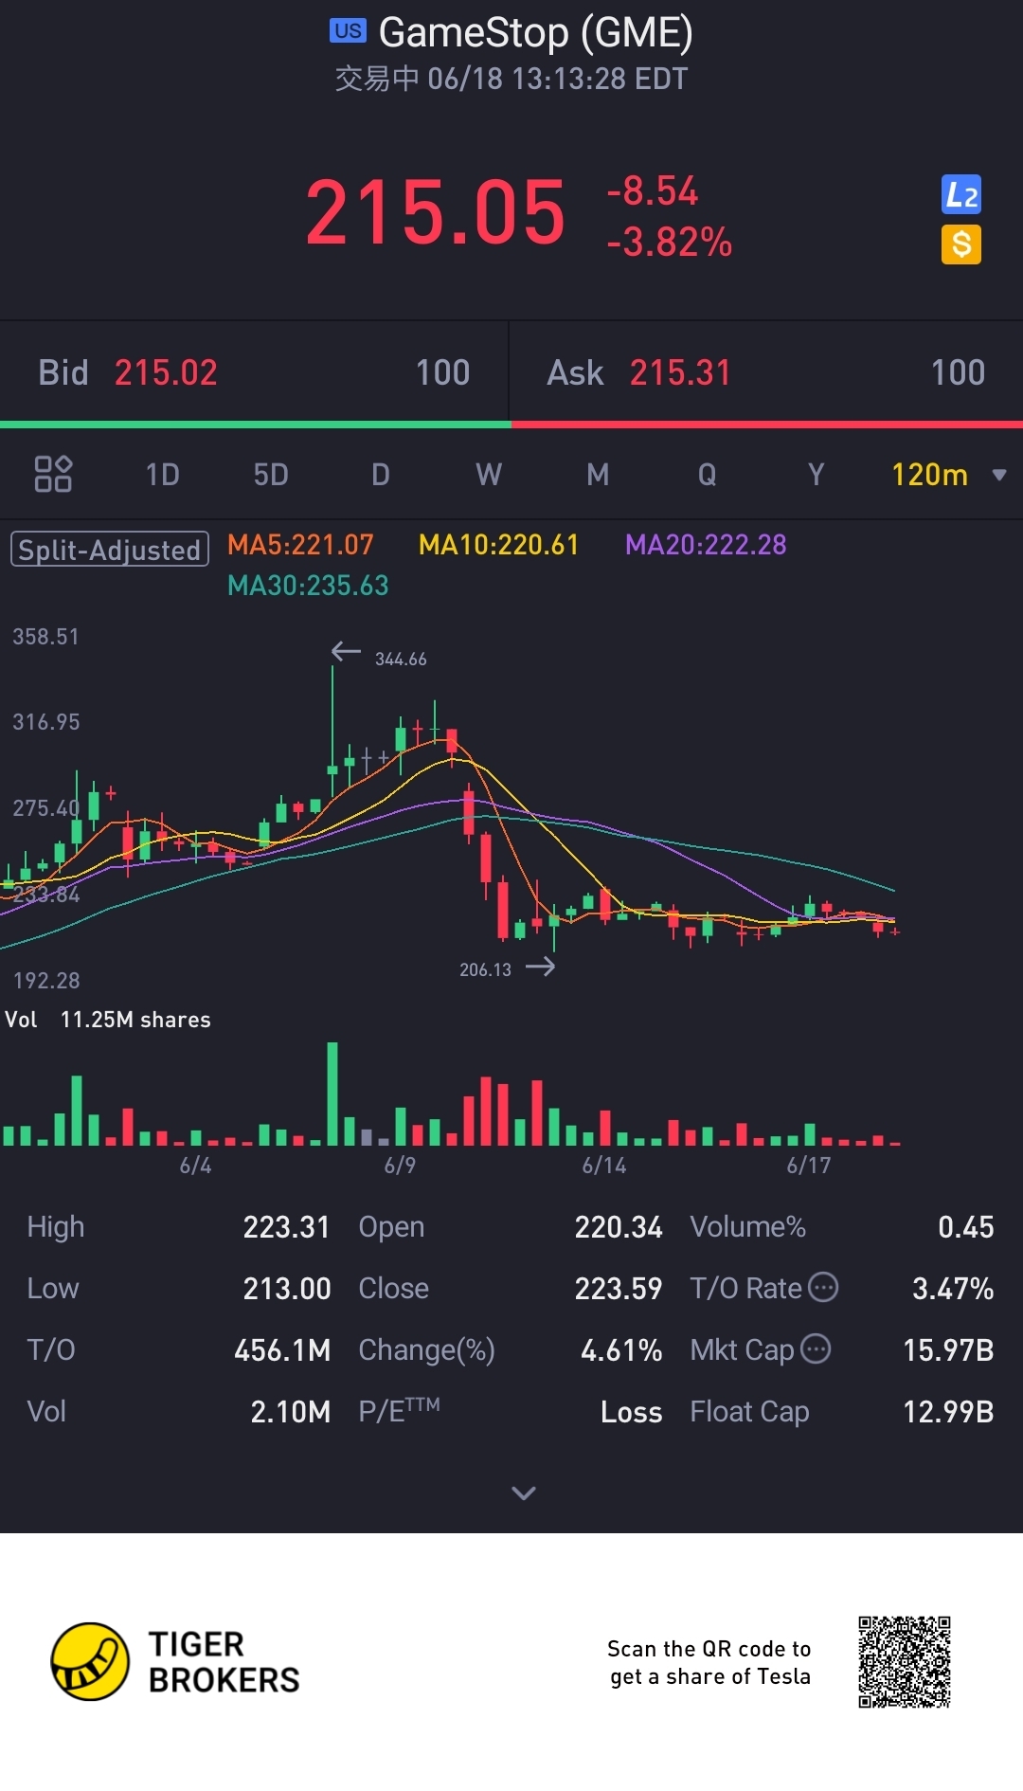Image resolution: width=1023 pixels, height=1791 pixels.
Task: Tap the tallest green volume bar
Action: [x=332, y=1094]
